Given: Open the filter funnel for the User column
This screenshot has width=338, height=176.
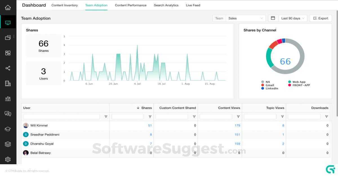Looking at the screenshot, I should tap(106, 116).
